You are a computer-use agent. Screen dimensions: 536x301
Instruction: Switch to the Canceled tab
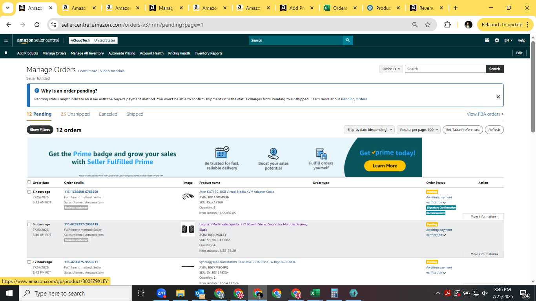[x=108, y=114]
